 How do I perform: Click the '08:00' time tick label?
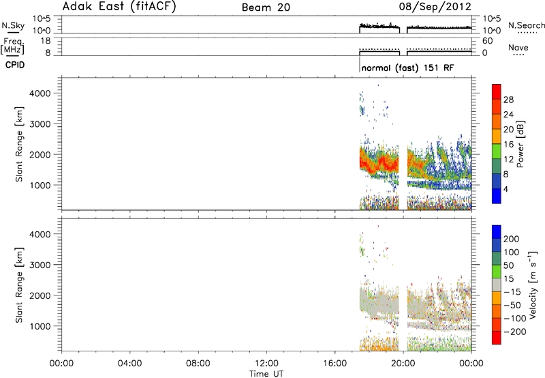click(x=198, y=364)
